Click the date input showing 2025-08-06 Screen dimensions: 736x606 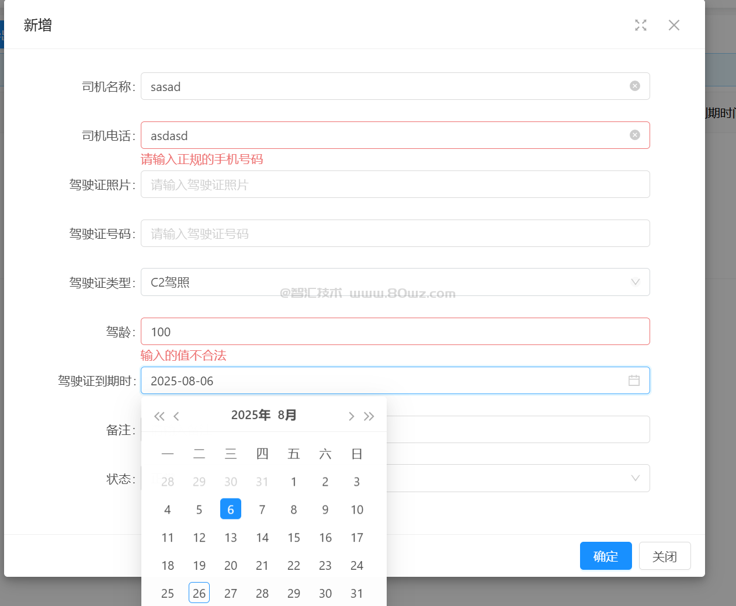tap(395, 380)
